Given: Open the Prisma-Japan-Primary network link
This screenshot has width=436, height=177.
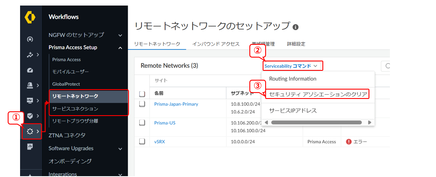Looking at the screenshot, I should click(x=176, y=104).
